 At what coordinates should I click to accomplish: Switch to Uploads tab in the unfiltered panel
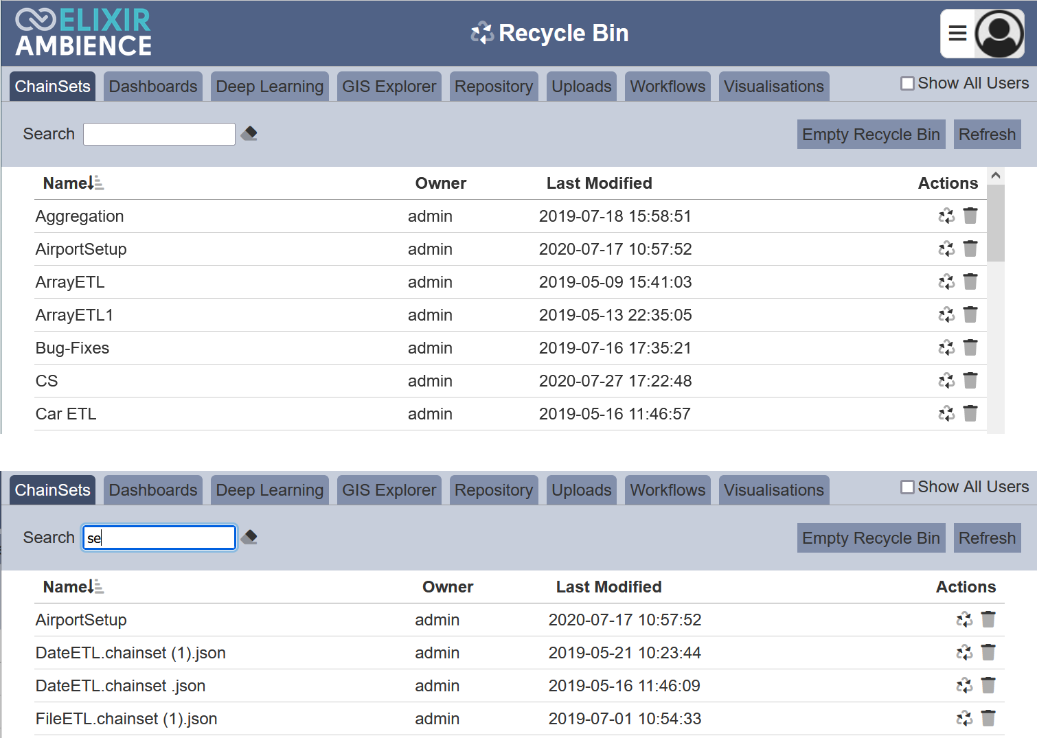coord(582,87)
